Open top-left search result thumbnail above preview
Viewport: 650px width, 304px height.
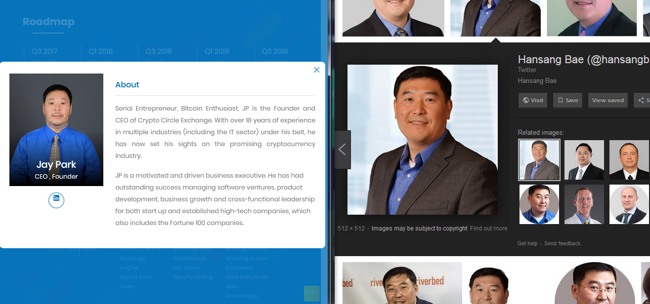pos(393,18)
